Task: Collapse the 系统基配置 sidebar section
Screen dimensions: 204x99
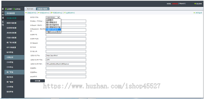Action: (14, 13)
